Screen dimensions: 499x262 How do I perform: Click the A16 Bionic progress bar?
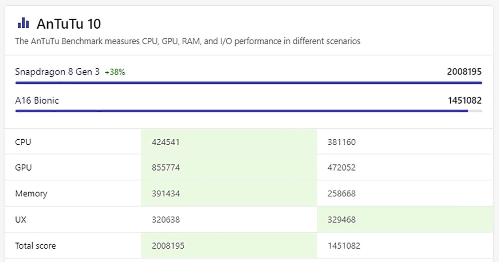pos(249,111)
